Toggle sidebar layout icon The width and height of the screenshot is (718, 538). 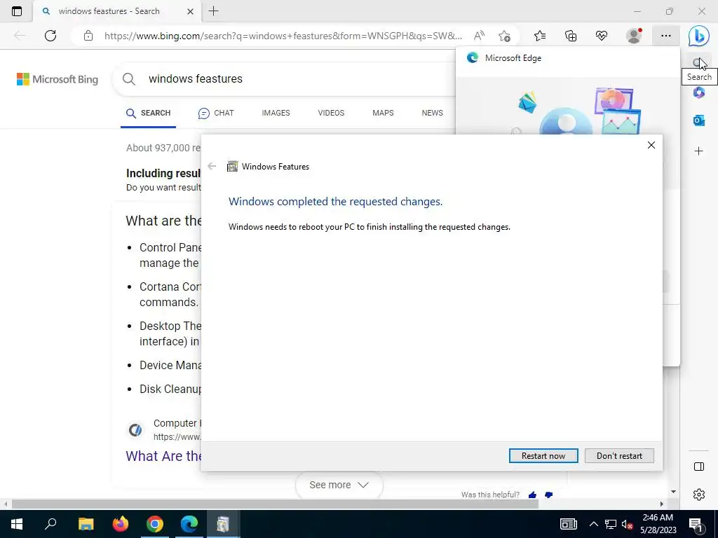[699, 467]
